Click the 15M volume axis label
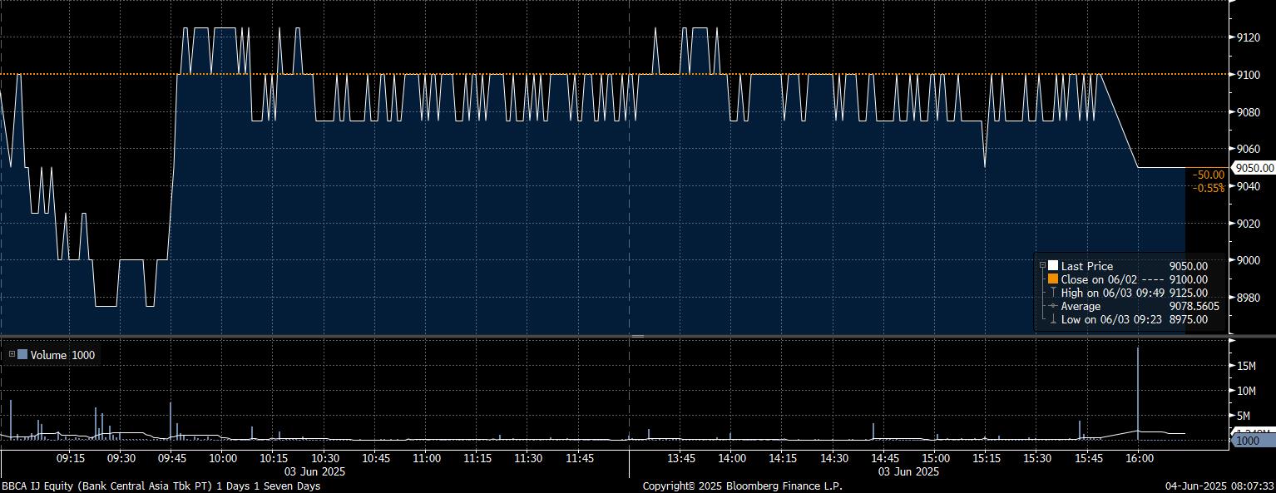The height and width of the screenshot is (493, 1276). click(1245, 366)
